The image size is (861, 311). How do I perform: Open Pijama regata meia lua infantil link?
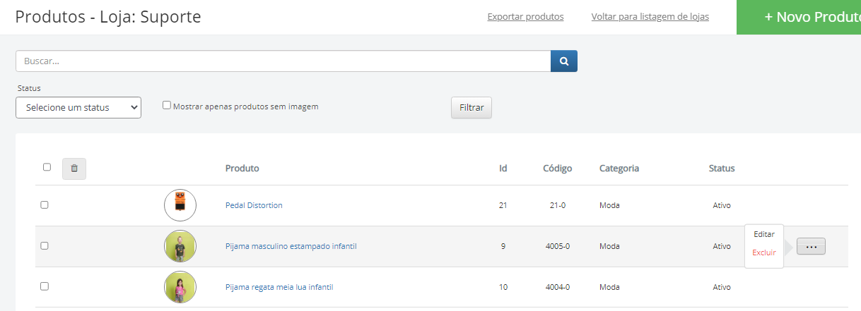(279, 287)
